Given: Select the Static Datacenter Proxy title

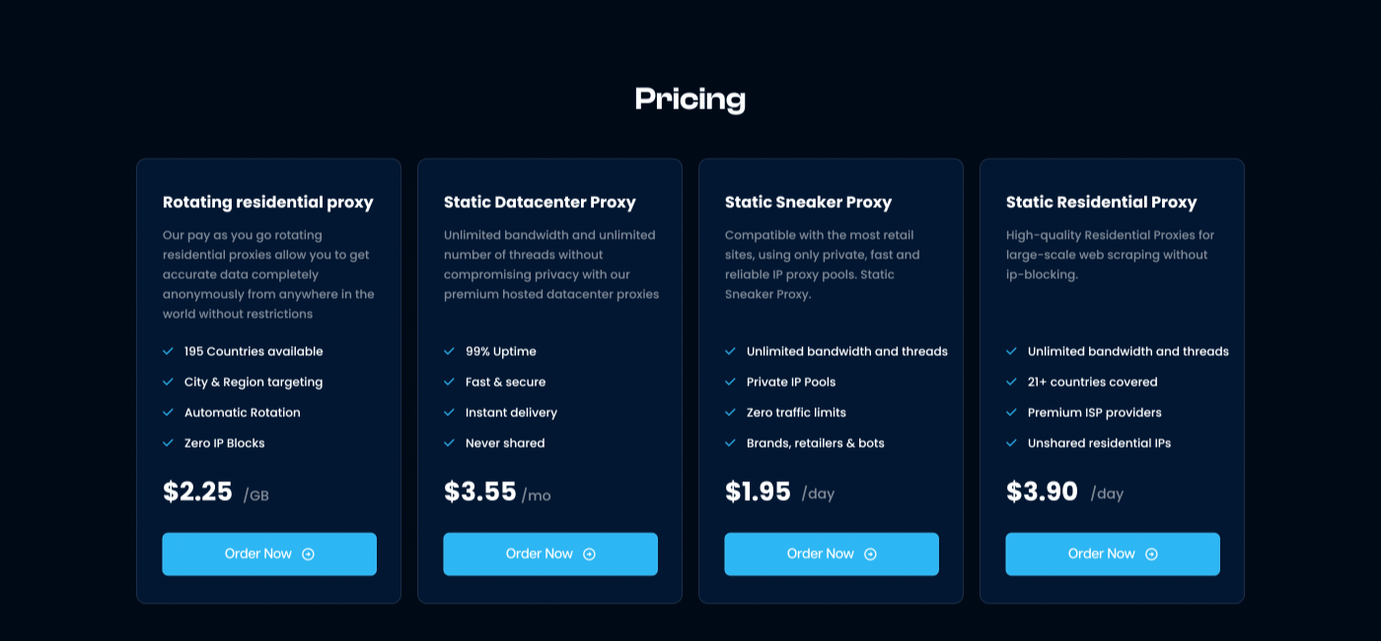Looking at the screenshot, I should click(540, 202).
